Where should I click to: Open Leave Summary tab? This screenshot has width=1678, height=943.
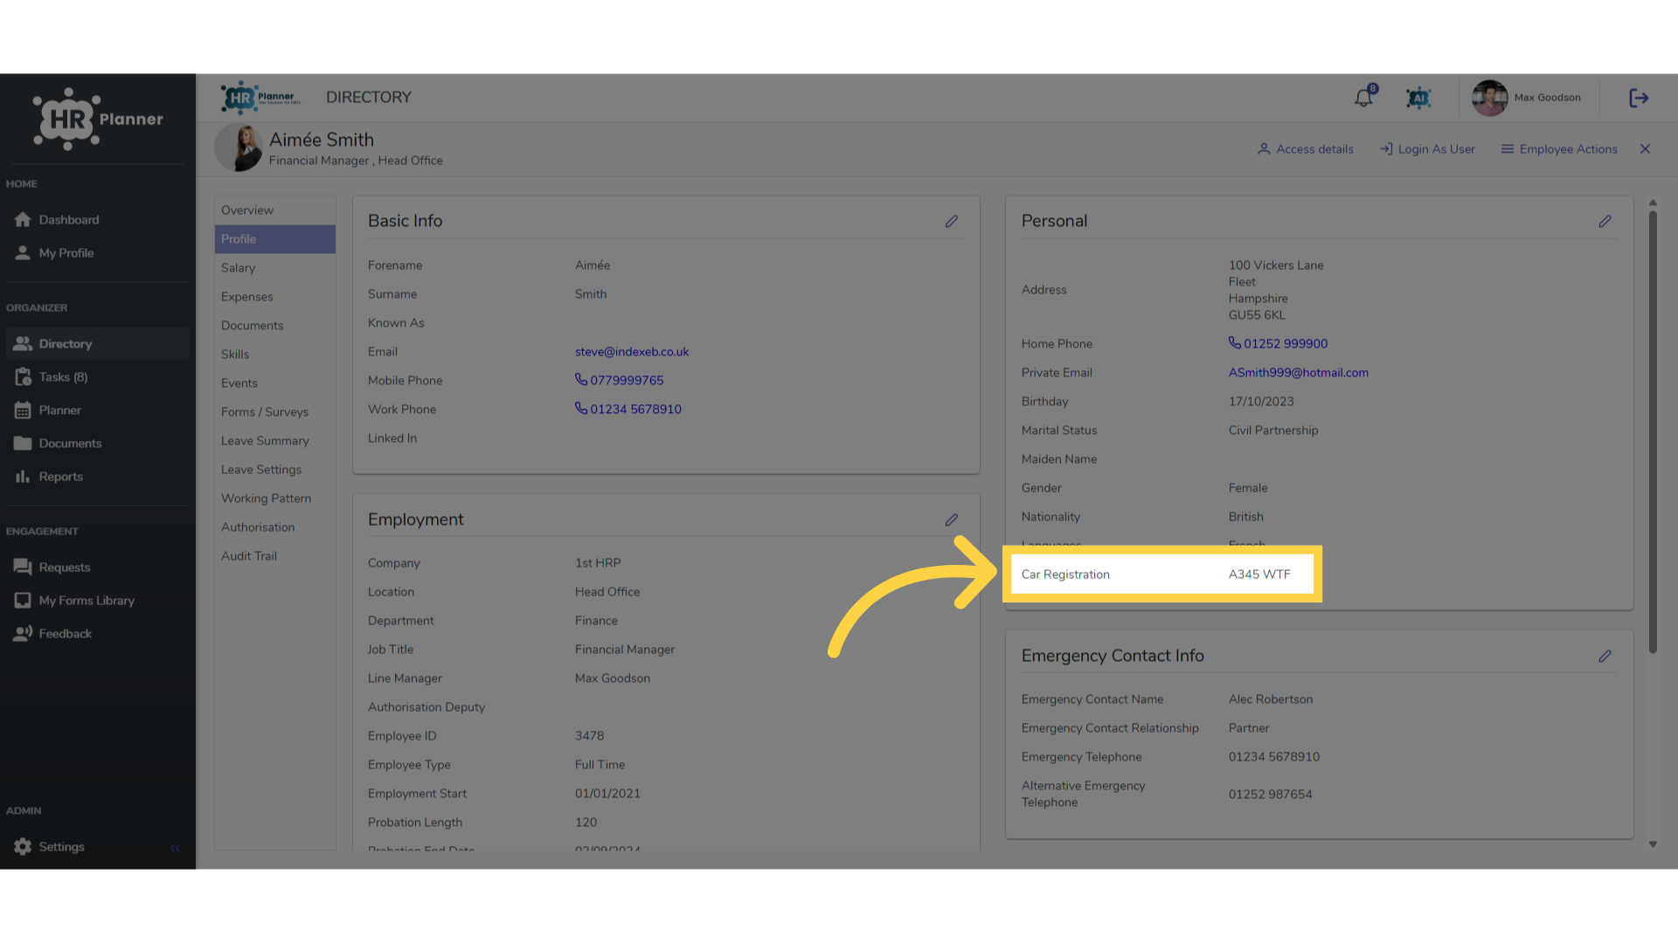pyautogui.click(x=275, y=441)
